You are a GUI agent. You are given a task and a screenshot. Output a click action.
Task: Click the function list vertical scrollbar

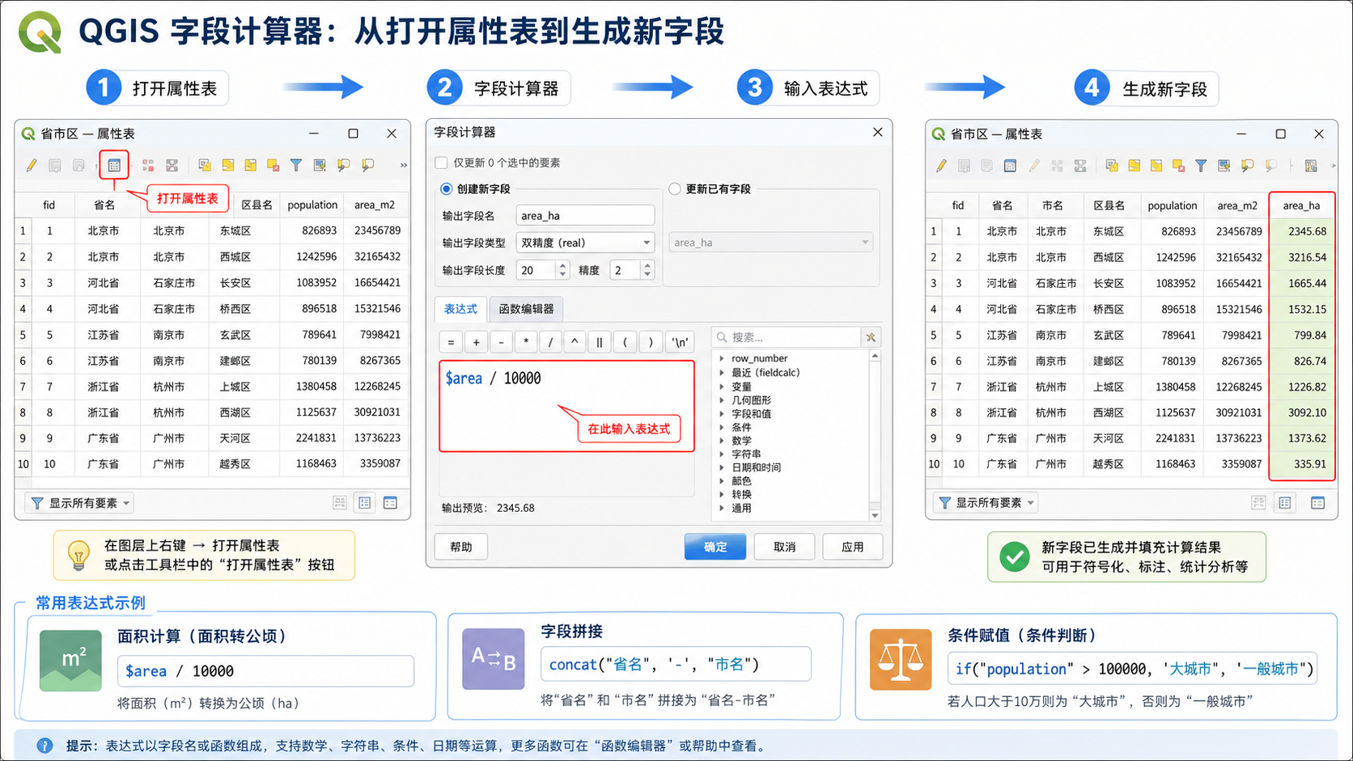coord(875,435)
